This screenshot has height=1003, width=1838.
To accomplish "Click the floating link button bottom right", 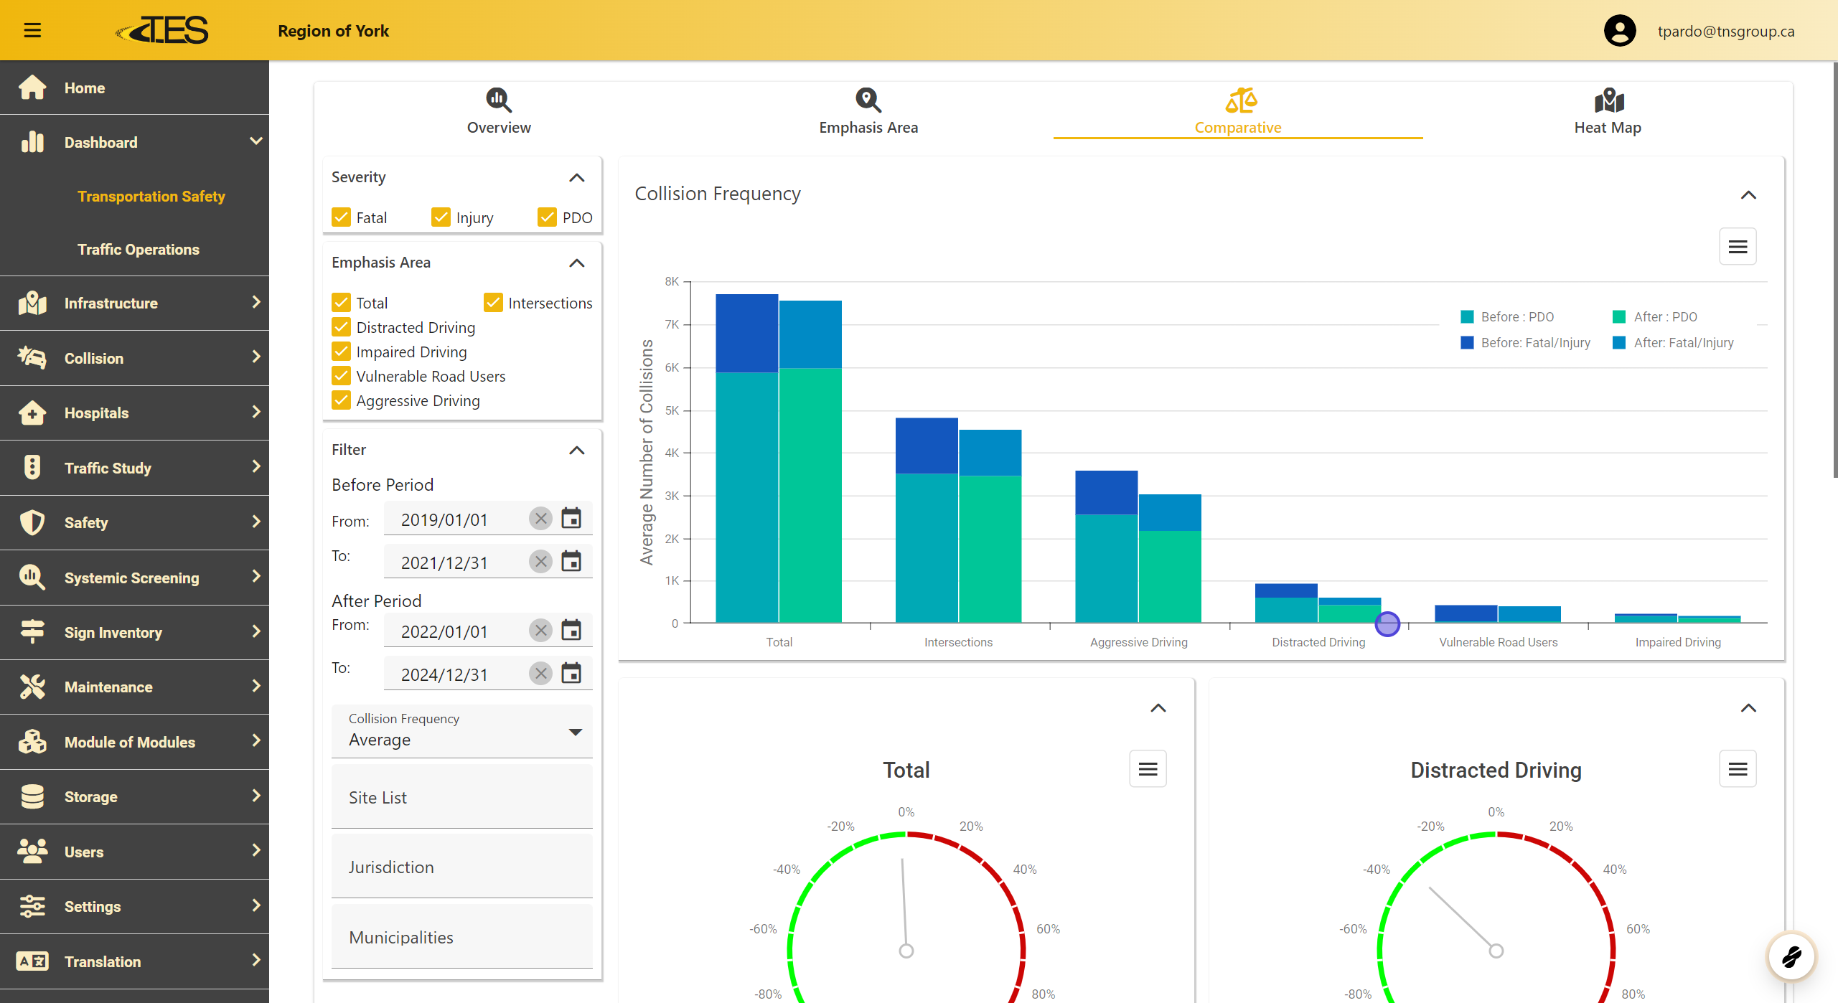I will click(1790, 956).
